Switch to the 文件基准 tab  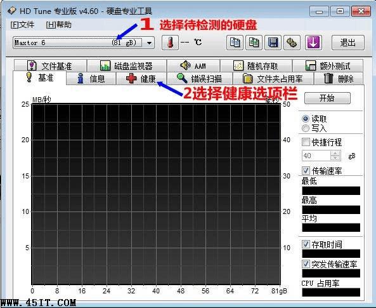coord(50,65)
